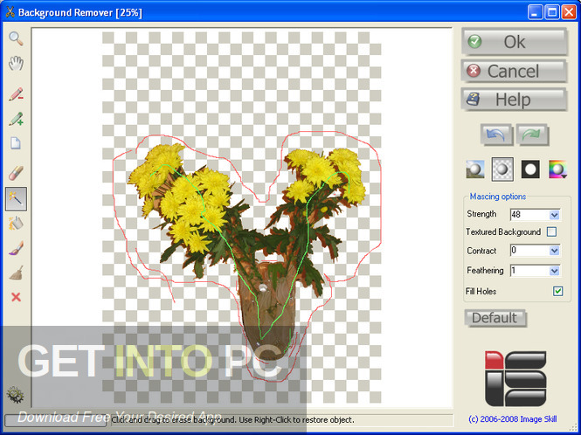Choose custom color background preview mode
The width and height of the screenshot is (581, 435).
(x=557, y=169)
